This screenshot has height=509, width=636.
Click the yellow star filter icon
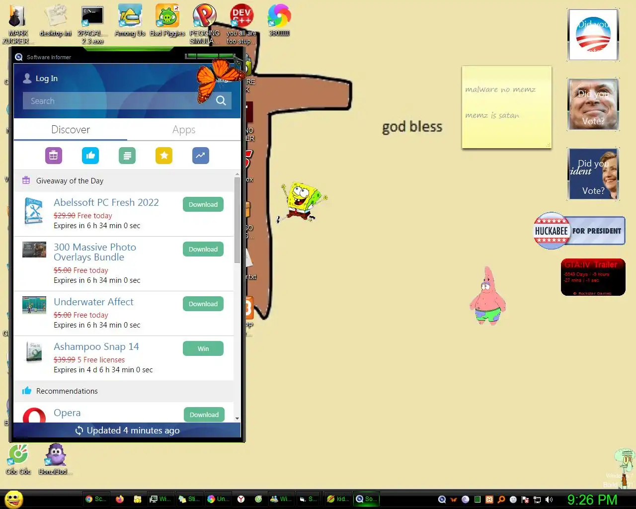pyautogui.click(x=164, y=156)
